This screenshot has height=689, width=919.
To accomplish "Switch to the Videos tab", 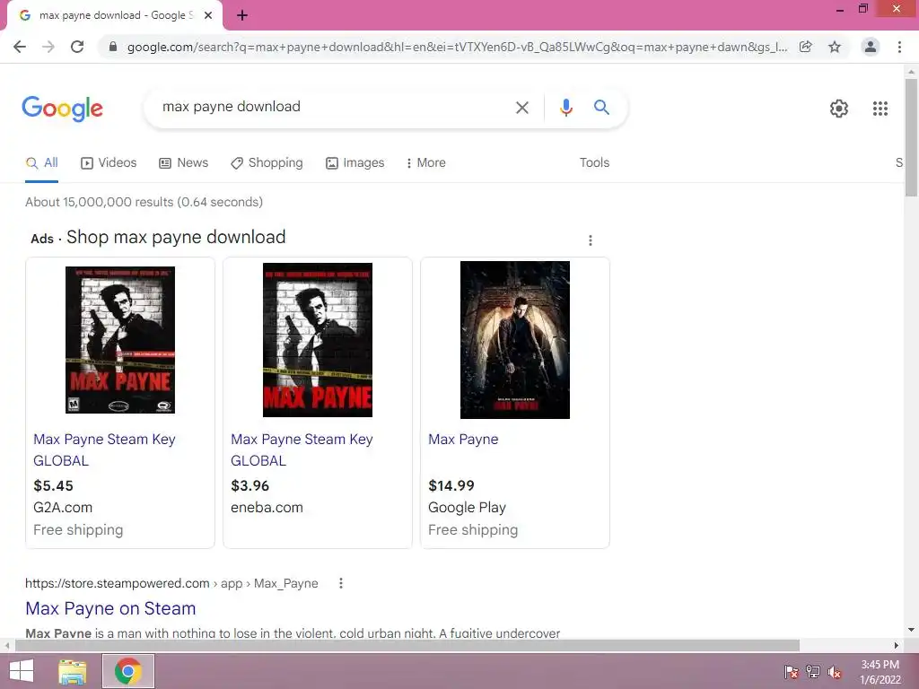I will pyautogui.click(x=109, y=163).
